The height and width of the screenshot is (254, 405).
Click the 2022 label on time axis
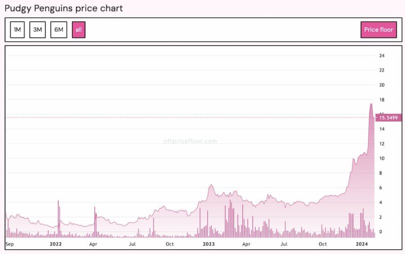coord(55,244)
